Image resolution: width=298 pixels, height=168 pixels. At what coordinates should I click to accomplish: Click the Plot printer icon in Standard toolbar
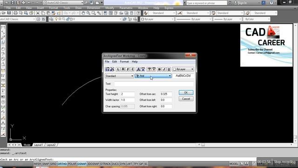click(x=15, y=13)
